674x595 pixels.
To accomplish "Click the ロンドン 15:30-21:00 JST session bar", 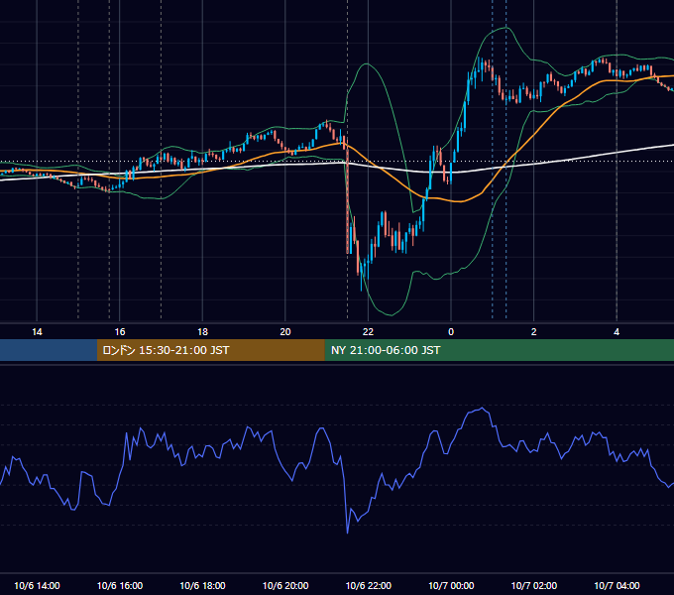I will pyautogui.click(x=210, y=350).
